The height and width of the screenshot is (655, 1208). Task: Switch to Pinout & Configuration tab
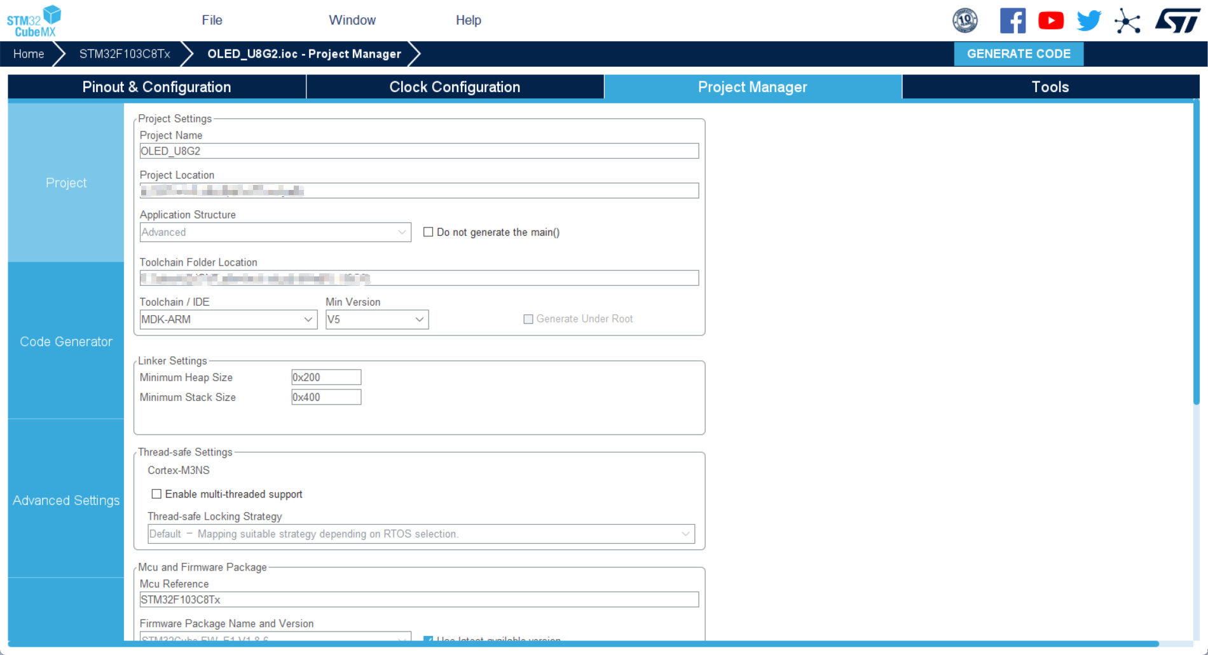point(157,87)
